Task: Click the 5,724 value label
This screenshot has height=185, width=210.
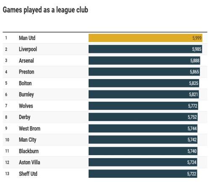Action: (192, 162)
